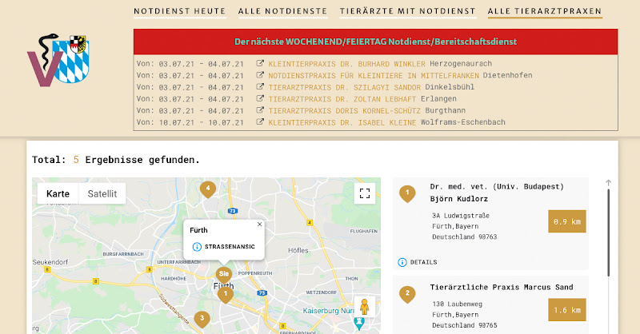
Task: Click the 0.9 km distance badge
Action: point(567,221)
